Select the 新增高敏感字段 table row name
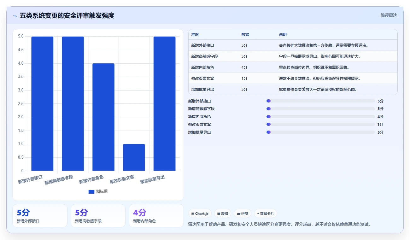This screenshot has width=410, height=240. [204, 56]
